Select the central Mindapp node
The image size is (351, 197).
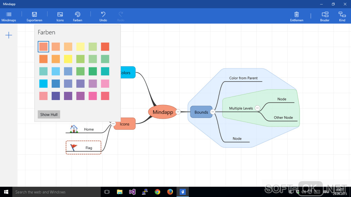[x=163, y=112]
